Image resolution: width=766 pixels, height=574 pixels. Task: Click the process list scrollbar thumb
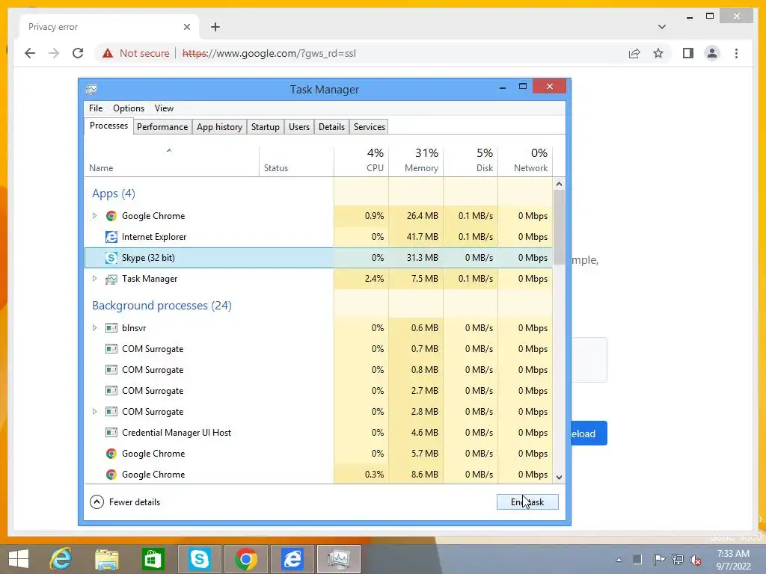click(x=560, y=227)
